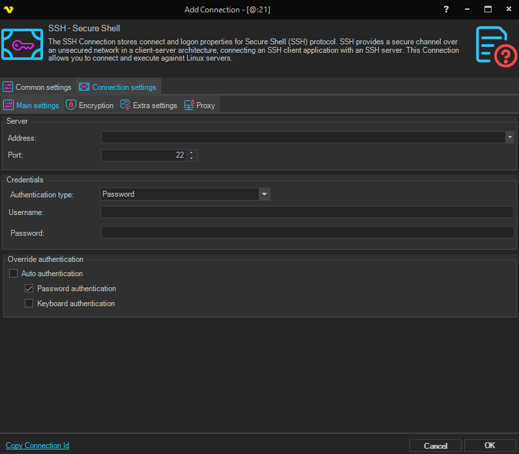Open the help document icon at top right
Image resolution: width=519 pixels, height=454 pixels.
[x=496, y=45]
